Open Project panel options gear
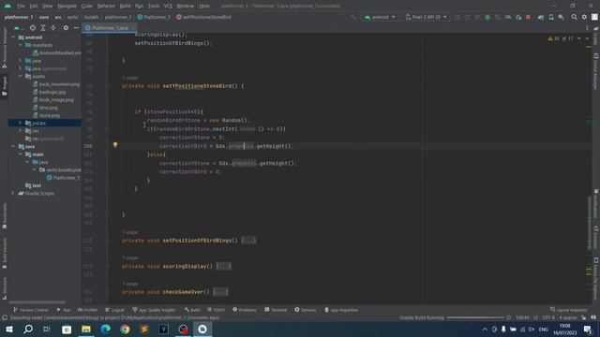Viewport: 600px width, 337px height. (66, 28)
